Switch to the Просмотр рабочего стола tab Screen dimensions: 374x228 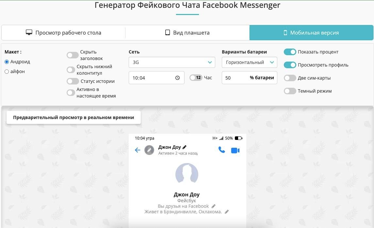click(x=63, y=33)
